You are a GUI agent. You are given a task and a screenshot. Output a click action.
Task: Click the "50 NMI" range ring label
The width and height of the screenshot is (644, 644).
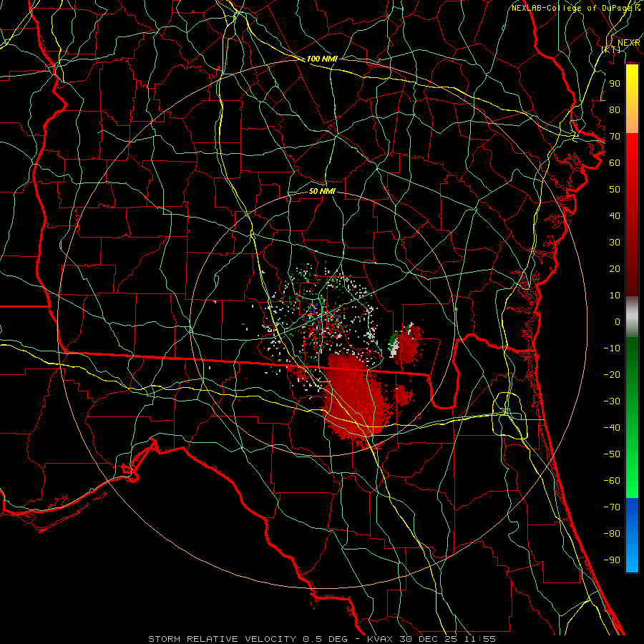tap(322, 191)
